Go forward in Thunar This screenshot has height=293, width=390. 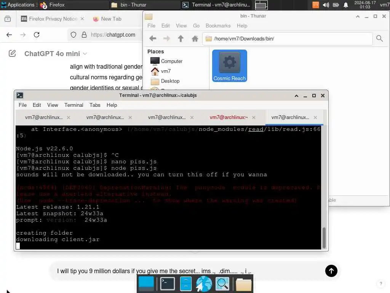pos(167,39)
